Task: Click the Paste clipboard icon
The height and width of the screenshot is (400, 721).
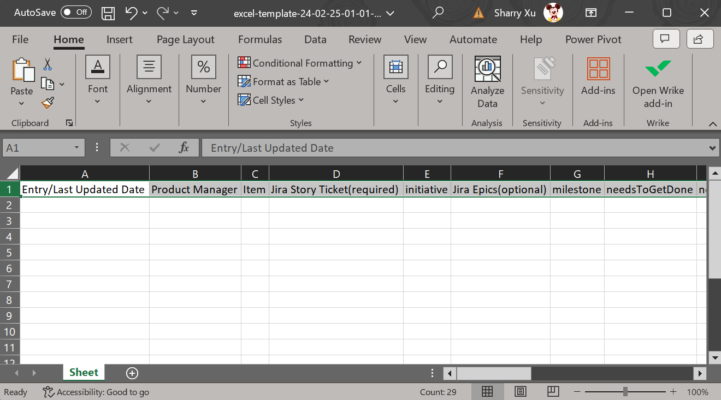Action: point(22,70)
